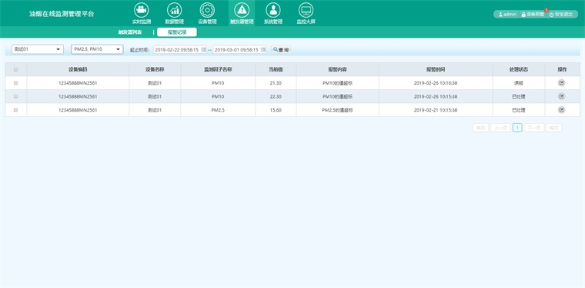
Task: Expand the 测试01 device dropdown
Action: click(38, 49)
